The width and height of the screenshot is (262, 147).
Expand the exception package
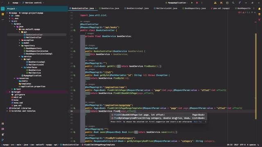tap(20, 40)
